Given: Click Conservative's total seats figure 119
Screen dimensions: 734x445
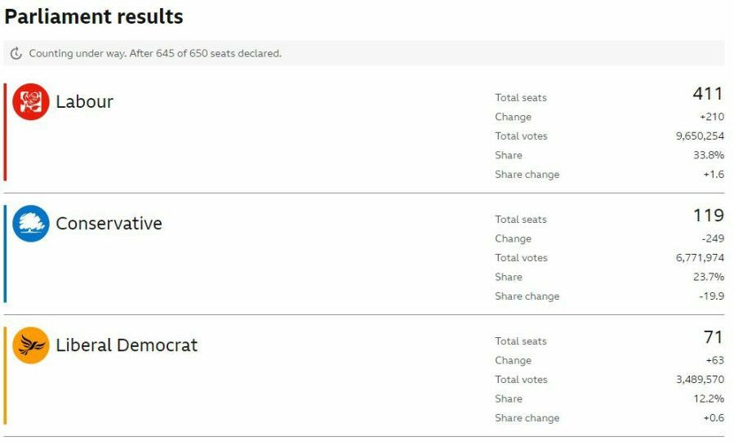Looking at the screenshot, I should [x=708, y=216].
